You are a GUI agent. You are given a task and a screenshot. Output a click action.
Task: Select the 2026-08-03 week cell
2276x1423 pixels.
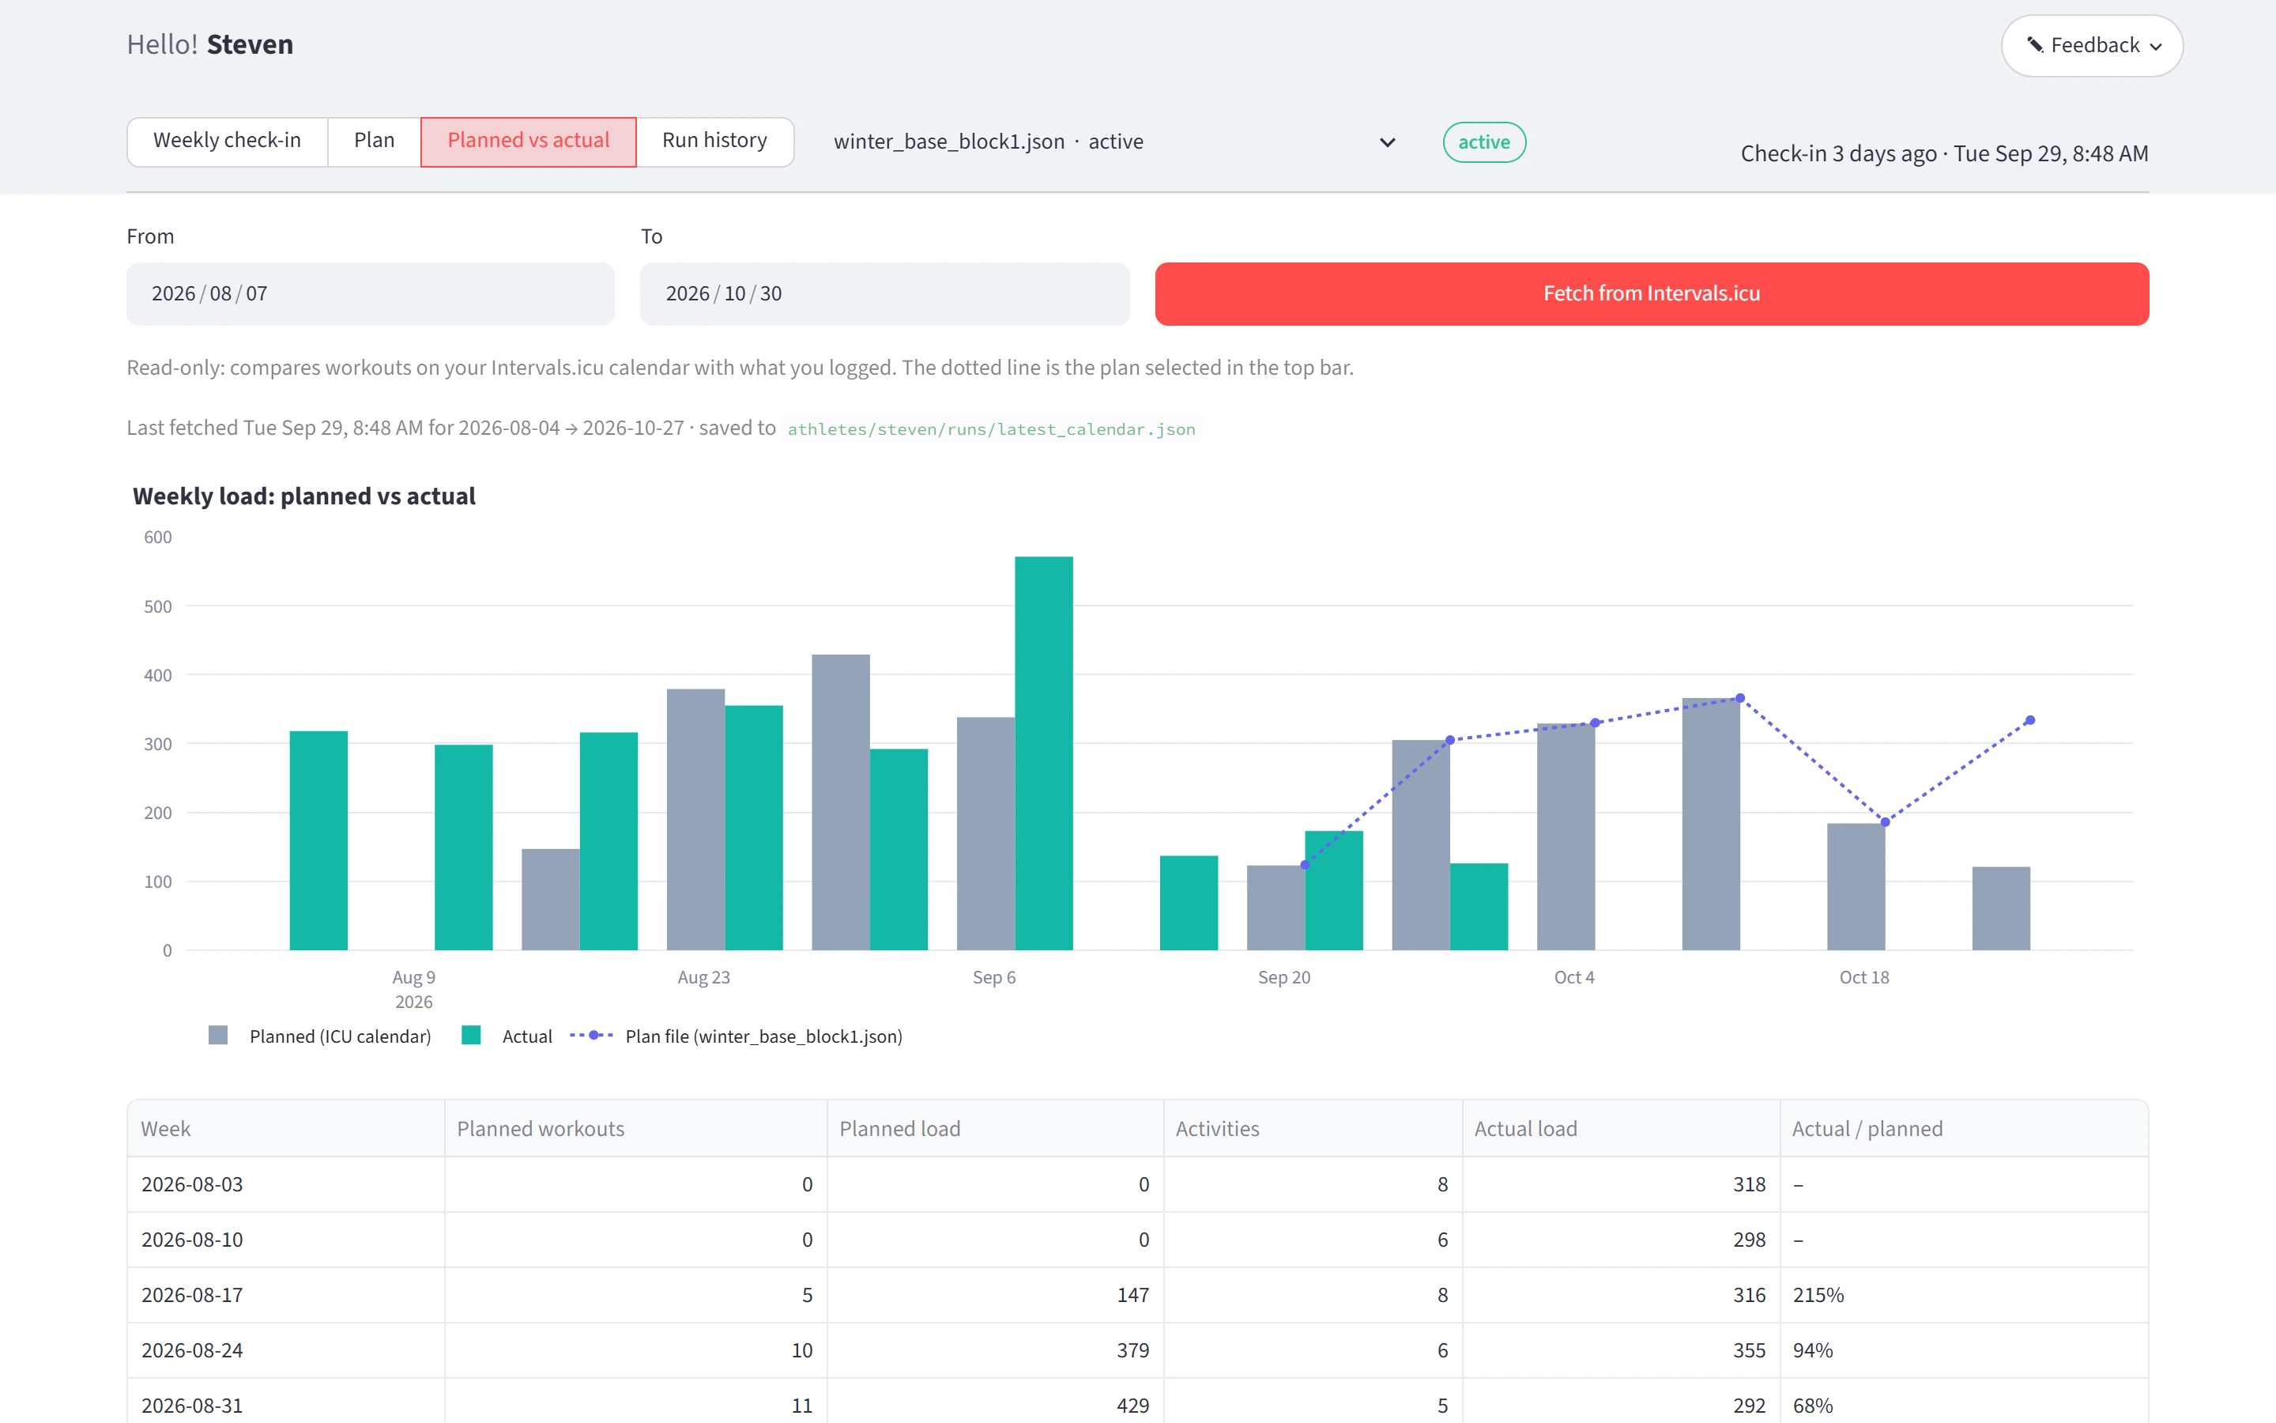tap(286, 1184)
